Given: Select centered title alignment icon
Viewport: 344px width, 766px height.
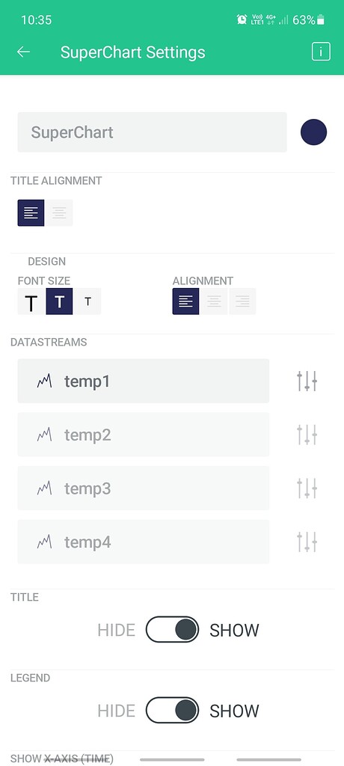Looking at the screenshot, I should tap(59, 213).
